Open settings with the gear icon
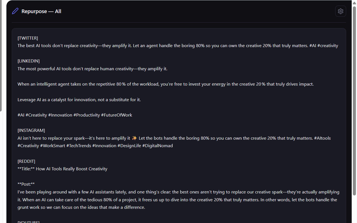357x223 pixels. tap(341, 11)
